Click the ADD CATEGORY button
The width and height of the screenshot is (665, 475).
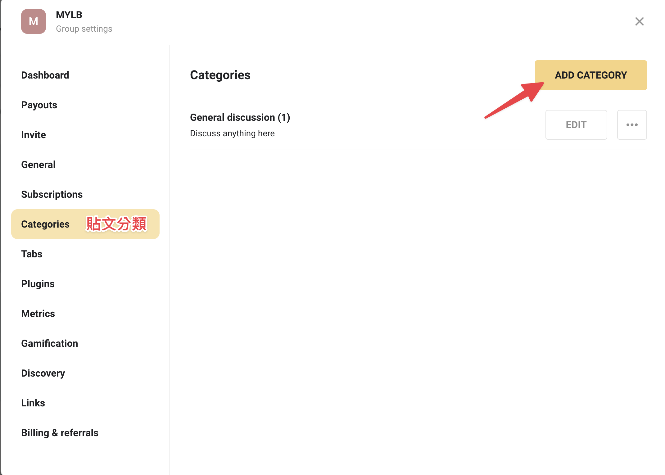tap(590, 75)
